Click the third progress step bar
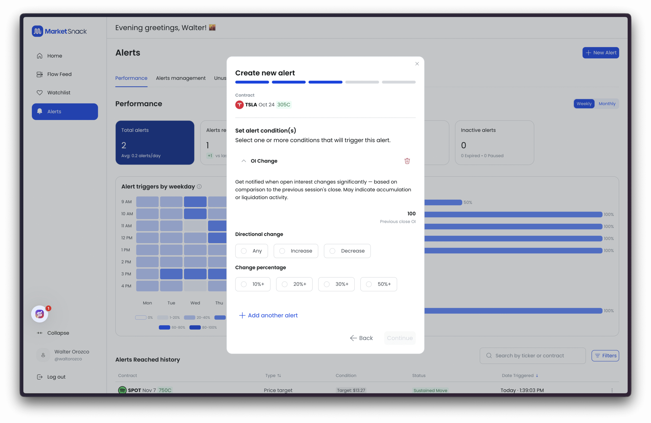 coord(325,82)
